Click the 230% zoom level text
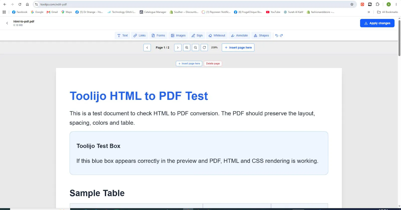This screenshot has height=210, width=401. point(214,48)
